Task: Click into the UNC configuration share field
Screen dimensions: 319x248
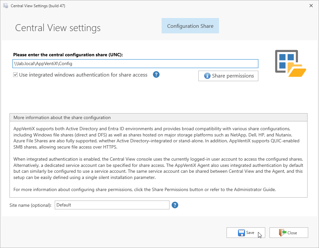Action: (135, 64)
